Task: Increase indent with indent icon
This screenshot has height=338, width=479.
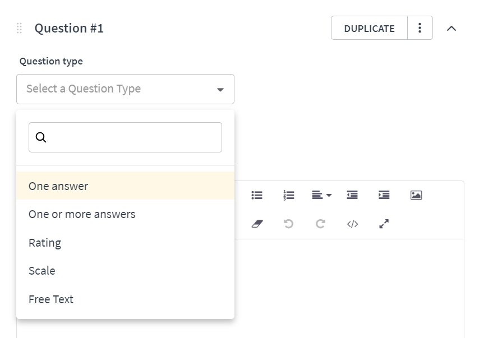Action: (x=384, y=195)
